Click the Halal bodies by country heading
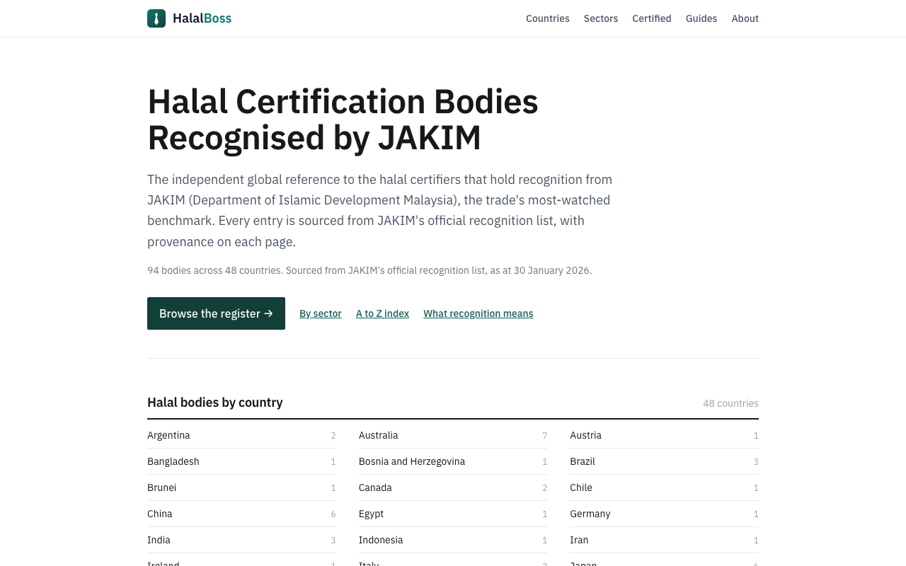Screen dimensions: 906x566 coord(215,403)
